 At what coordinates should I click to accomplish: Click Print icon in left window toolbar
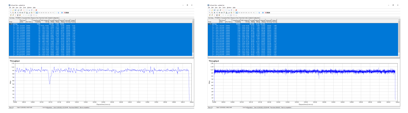[x=18, y=10]
